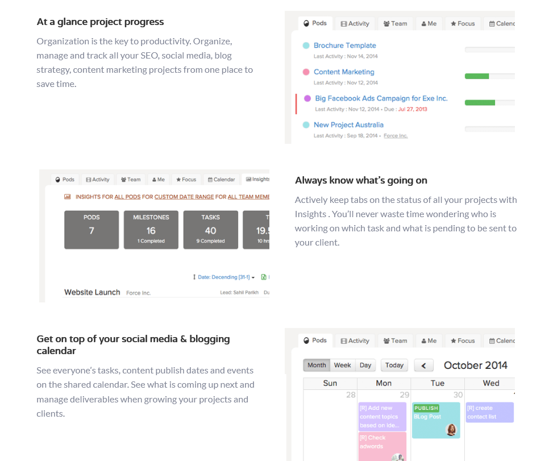Switch calendar to Day view
The image size is (549, 461).
(x=365, y=365)
